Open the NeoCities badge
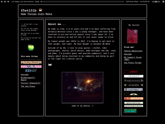The image size is (165, 124). (130, 111)
